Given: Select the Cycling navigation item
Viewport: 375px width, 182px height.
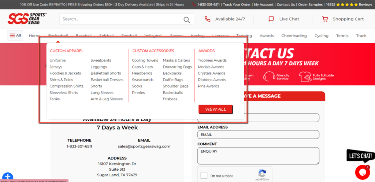Looking at the screenshot, I should (x=322, y=36).
